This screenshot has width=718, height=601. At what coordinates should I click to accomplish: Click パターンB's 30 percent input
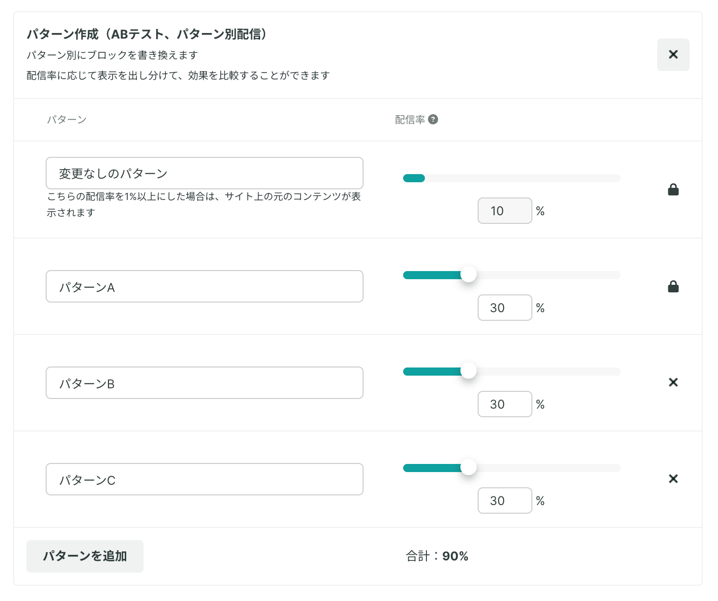pyautogui.click(x=505, y=404)
